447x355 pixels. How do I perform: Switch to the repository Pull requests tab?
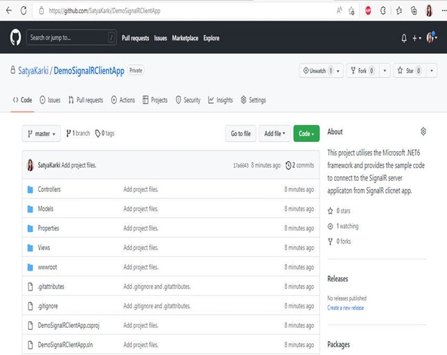(85, 100)
